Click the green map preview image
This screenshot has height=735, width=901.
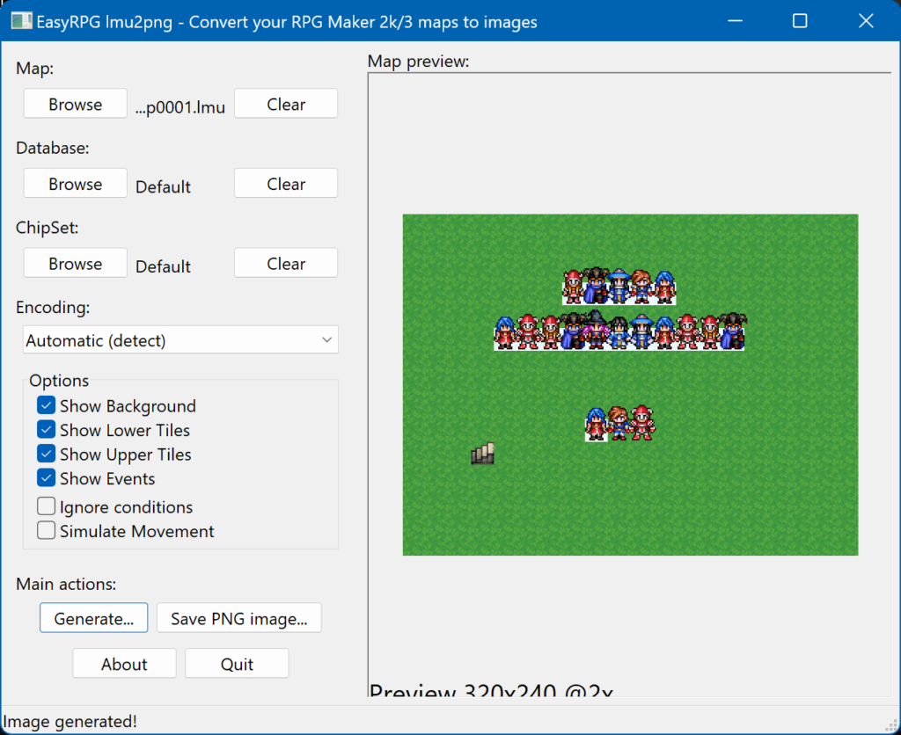630,384
